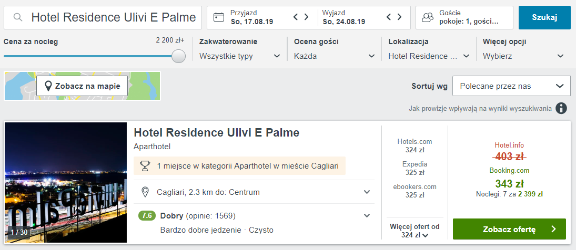Viewport: 576px width, 250px height.
Task: Open Lokalizacja dropdown
Action: click(x=429, y=56)
